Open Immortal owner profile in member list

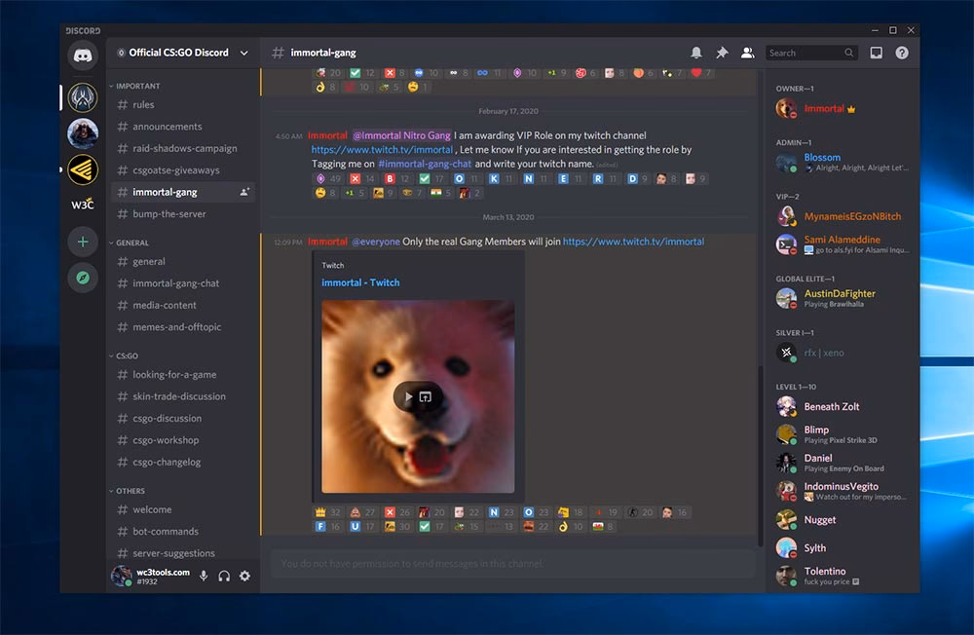pyautogui.click(x=840, y=109)
